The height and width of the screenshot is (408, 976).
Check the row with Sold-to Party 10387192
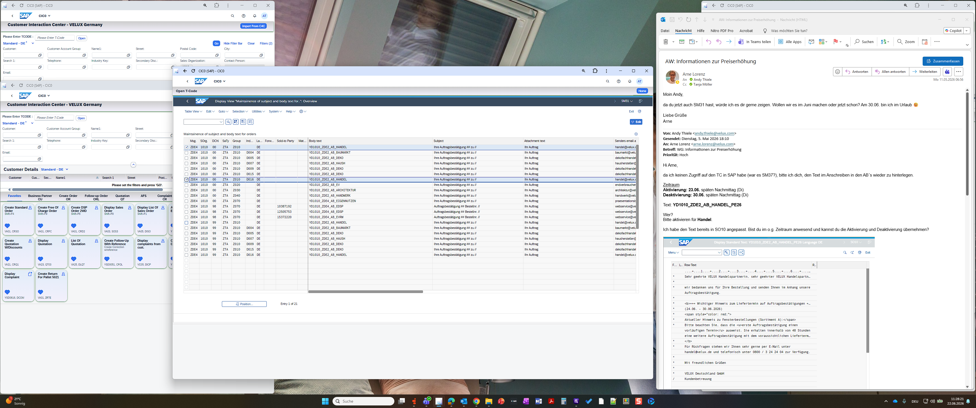point(186,207)
